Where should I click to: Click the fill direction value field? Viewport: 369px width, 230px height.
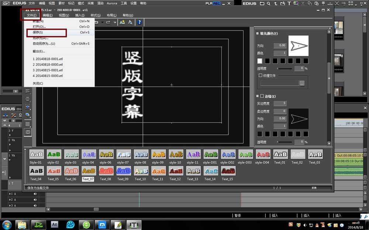[x=280, y=46]
